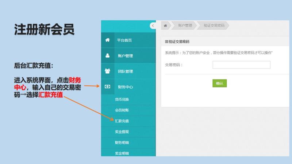Open 奖金提现 in the sidebar submenu

[122, 132]
